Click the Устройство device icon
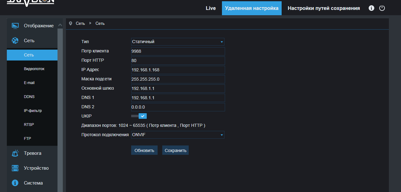 tap(15, 168)
